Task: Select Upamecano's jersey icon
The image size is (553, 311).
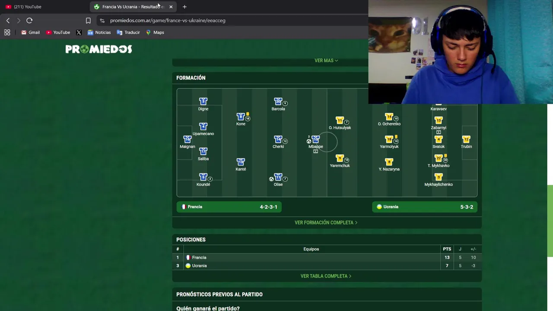Action: pyautogui.click(x=203, y=127)
